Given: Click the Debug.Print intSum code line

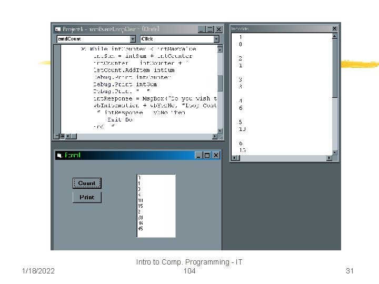Looking at the screenshot, I should tap(125, 84).
